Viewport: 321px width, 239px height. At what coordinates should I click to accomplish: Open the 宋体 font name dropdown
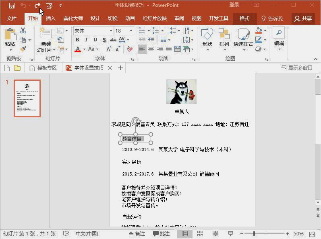111,31
